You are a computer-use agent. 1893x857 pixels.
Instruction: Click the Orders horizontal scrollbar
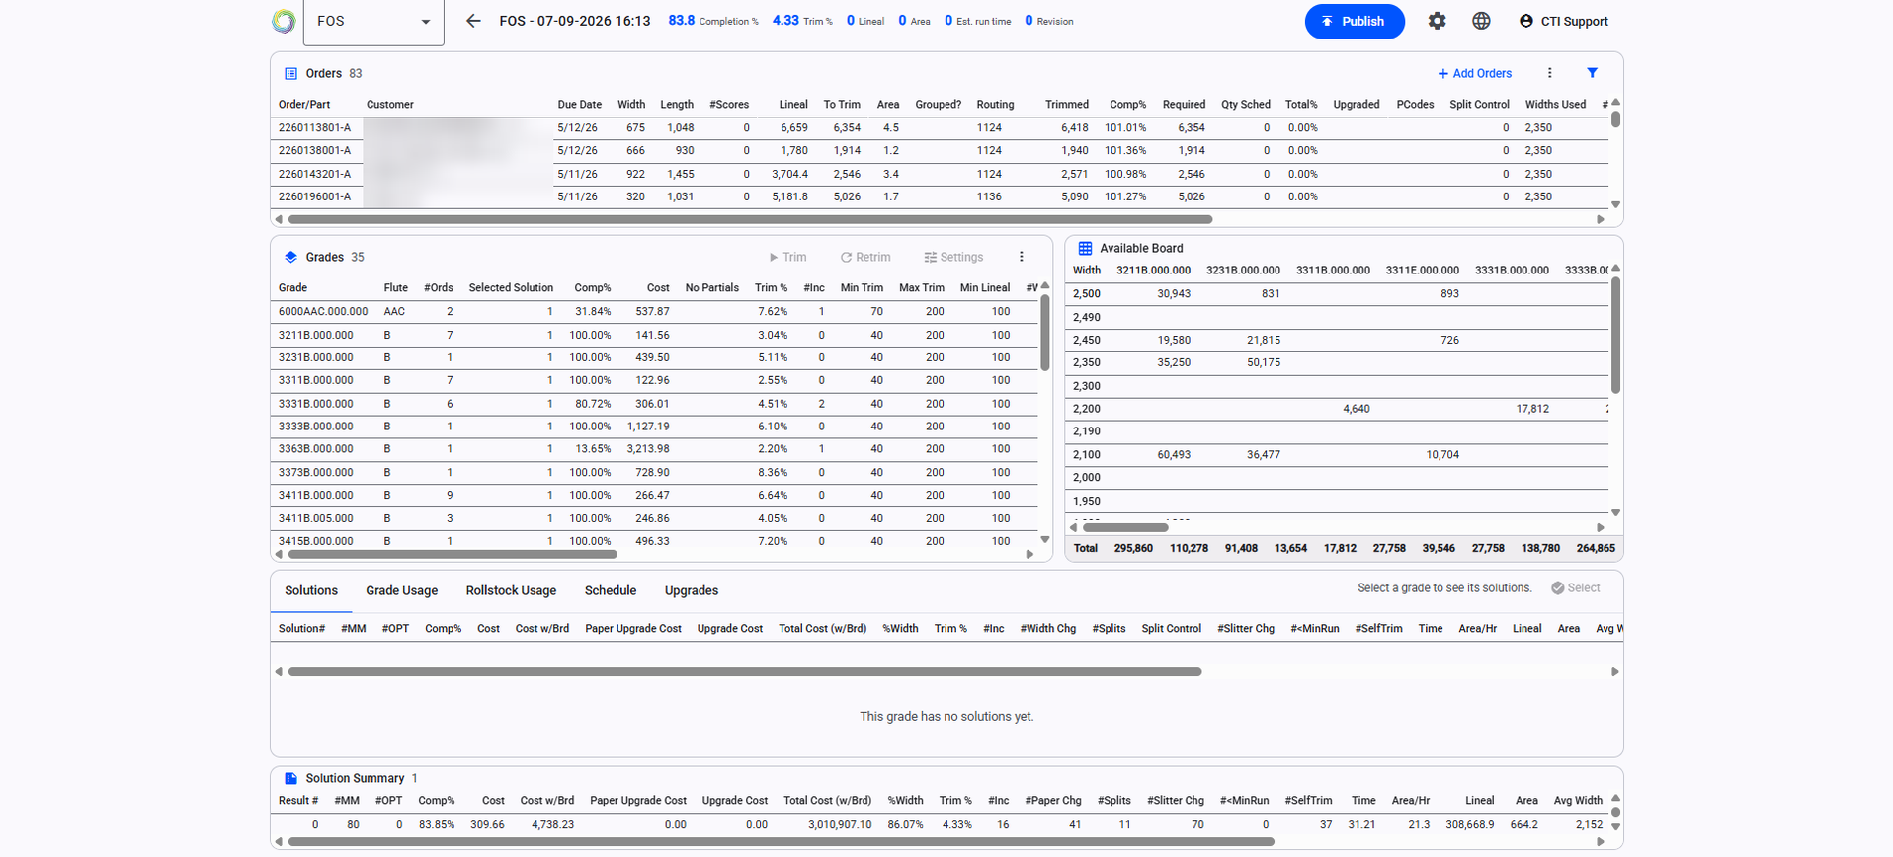750,219
